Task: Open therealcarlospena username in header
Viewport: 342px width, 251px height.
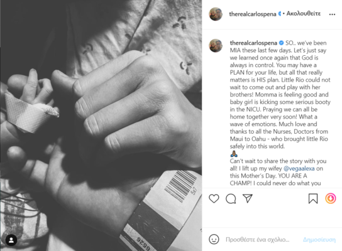Action: tap(253, 14)
